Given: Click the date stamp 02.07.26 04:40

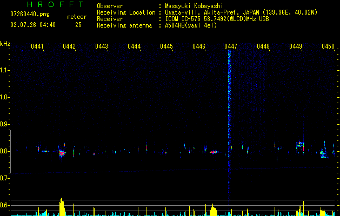Looking at the screenshot, I should point(33,25).
